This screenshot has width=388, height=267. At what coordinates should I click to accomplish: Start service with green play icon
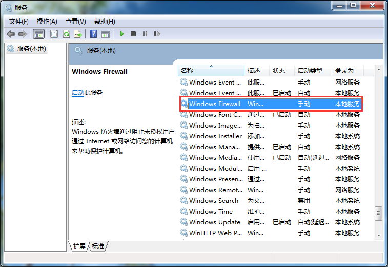122,34
